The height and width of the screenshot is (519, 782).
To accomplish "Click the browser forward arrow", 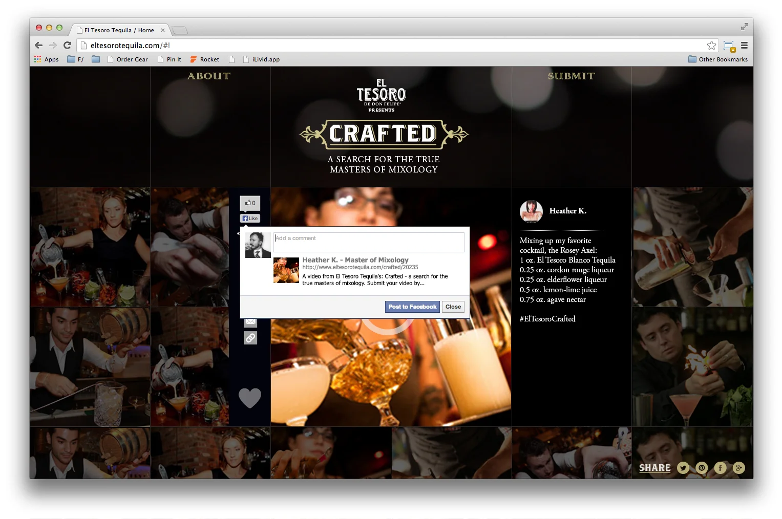I will tap(53, 45).
